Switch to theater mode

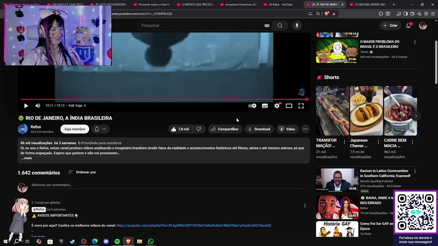(289, 106)
